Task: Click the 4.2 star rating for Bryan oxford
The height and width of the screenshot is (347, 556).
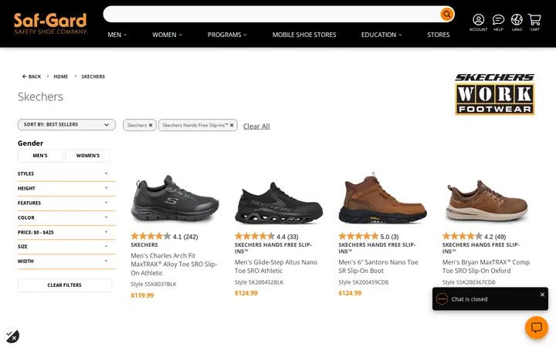Action: coord(474,237)
